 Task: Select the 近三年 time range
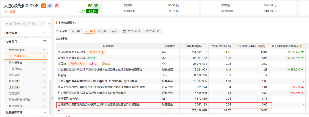(89, 31)
